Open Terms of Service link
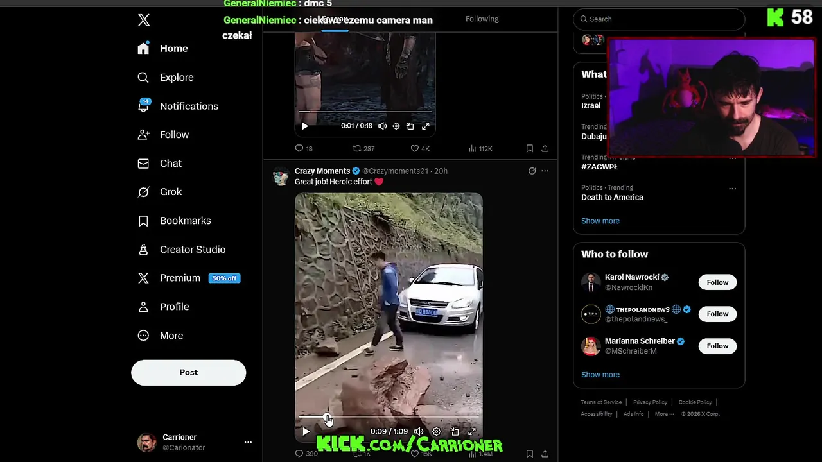Viewport: 822px width, 462px height. 601,402
